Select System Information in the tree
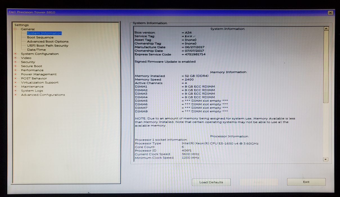This screenshot has height=197, width=340. coord(44,33)
